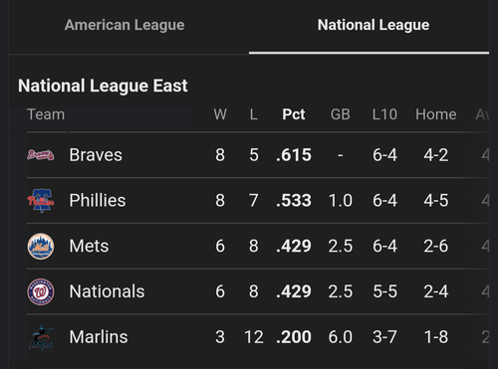Click the National League East heading
Viewport: 498px width, 369px height.
(103, 86)
